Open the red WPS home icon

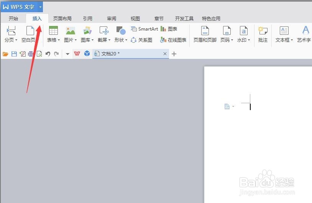point(77,54)
